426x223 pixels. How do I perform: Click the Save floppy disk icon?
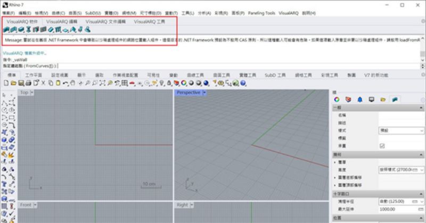coord(21,83)
